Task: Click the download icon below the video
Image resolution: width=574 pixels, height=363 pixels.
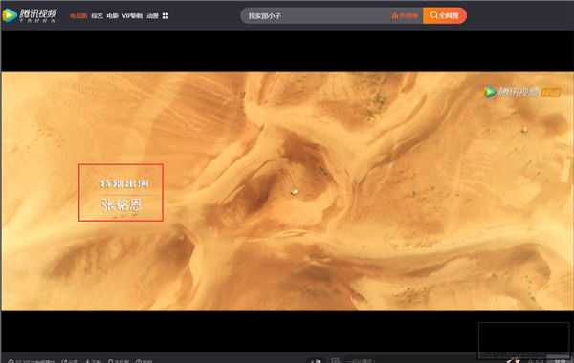Action: click(x=87, y=361)
